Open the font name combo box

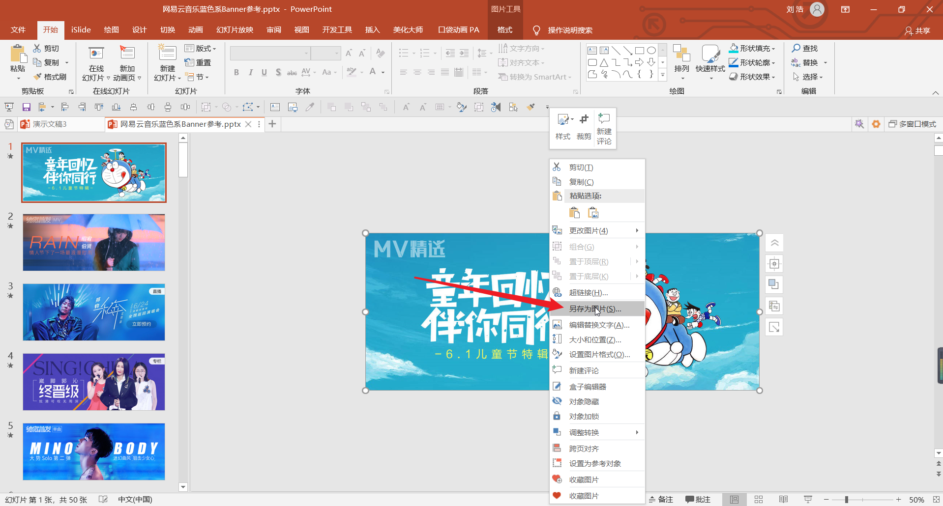(x=270, y=53)
